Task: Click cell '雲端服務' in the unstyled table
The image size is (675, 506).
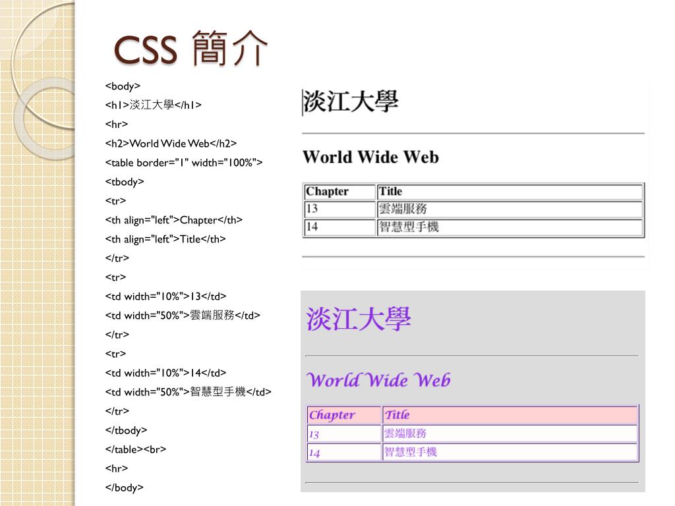Action: pos(510,209)
